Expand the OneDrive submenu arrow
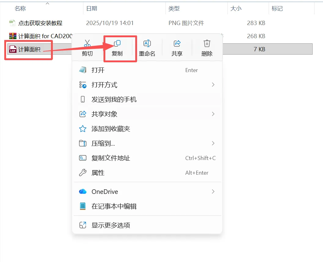Viewport: 323px width, 262px height. (213, 191)
